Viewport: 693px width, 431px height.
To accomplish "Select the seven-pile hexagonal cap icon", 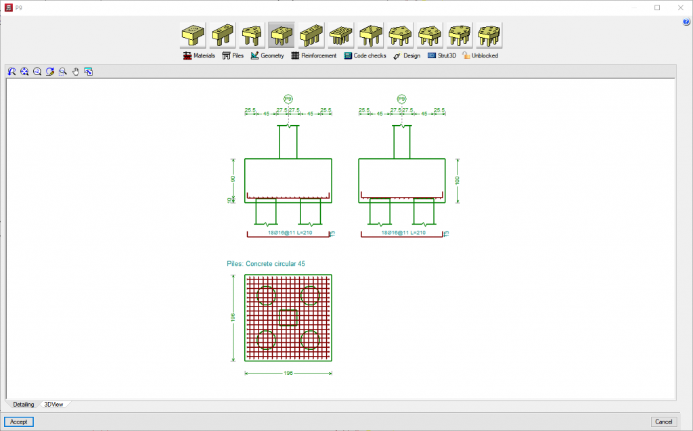I will (489, 35).
